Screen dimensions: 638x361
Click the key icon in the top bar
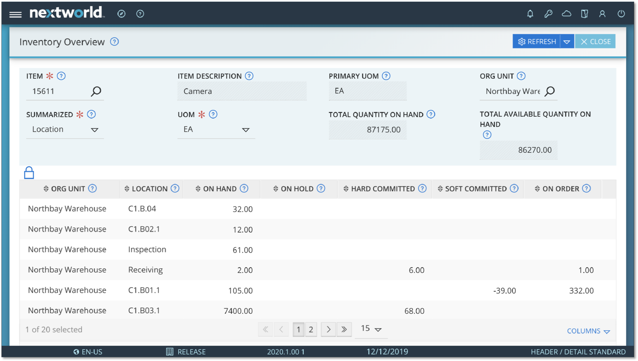click(549, 14)
